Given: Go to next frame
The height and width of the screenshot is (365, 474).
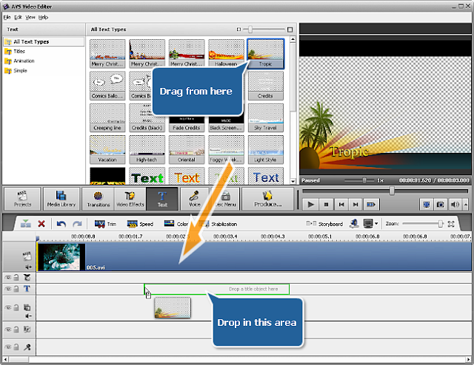Looking at the screenshot, I should coord(355,205).
